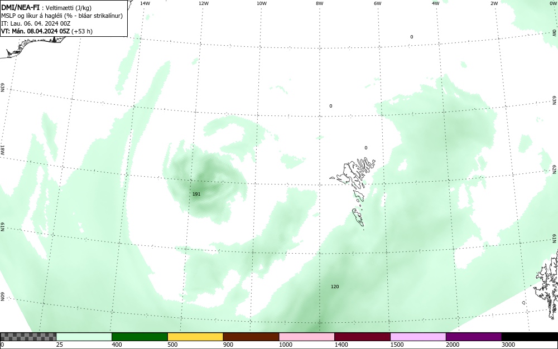This screenshot has width=558, height=349.
Task: Click the legend tick value 1400
Action: [x=341, y=345]
